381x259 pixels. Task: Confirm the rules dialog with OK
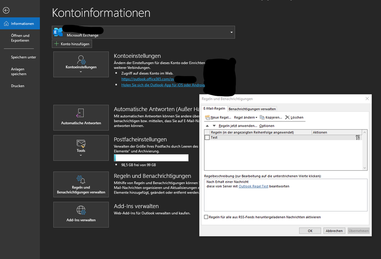click(310, 231)
